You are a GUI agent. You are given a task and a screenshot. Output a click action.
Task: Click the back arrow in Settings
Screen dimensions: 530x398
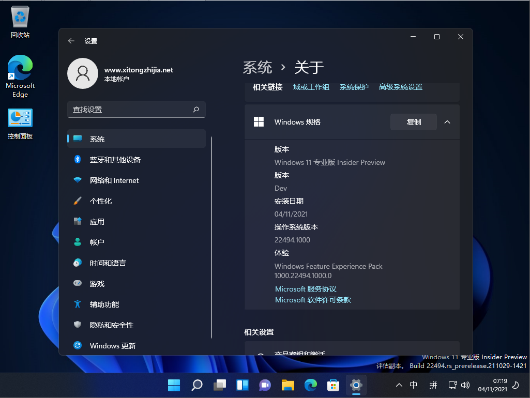click(x=71, y=40)
